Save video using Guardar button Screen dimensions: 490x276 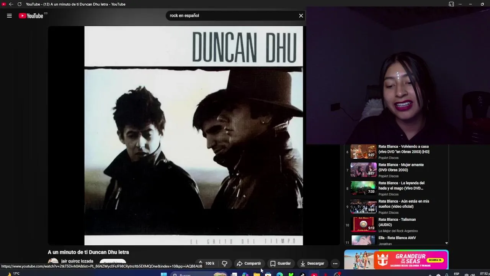point(281,263)
